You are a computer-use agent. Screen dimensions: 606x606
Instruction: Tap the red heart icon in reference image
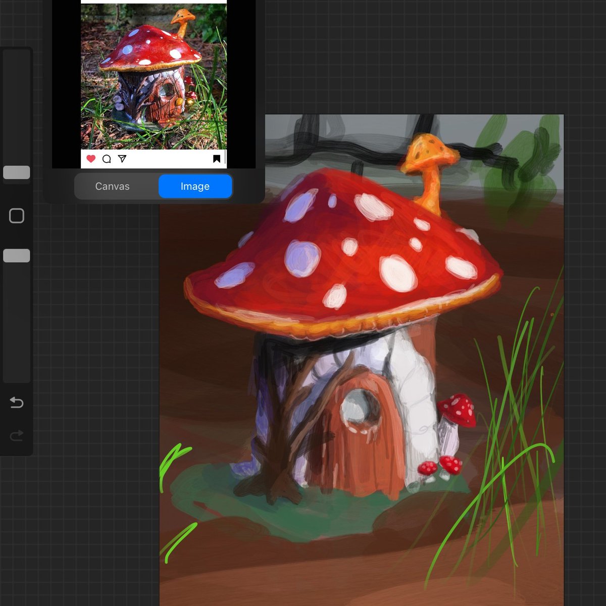91,159
